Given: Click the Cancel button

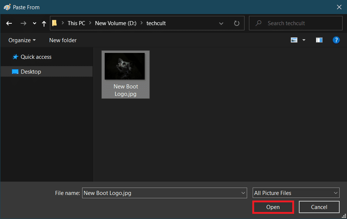Looking at the screenshot, I should tap(319, 207).
